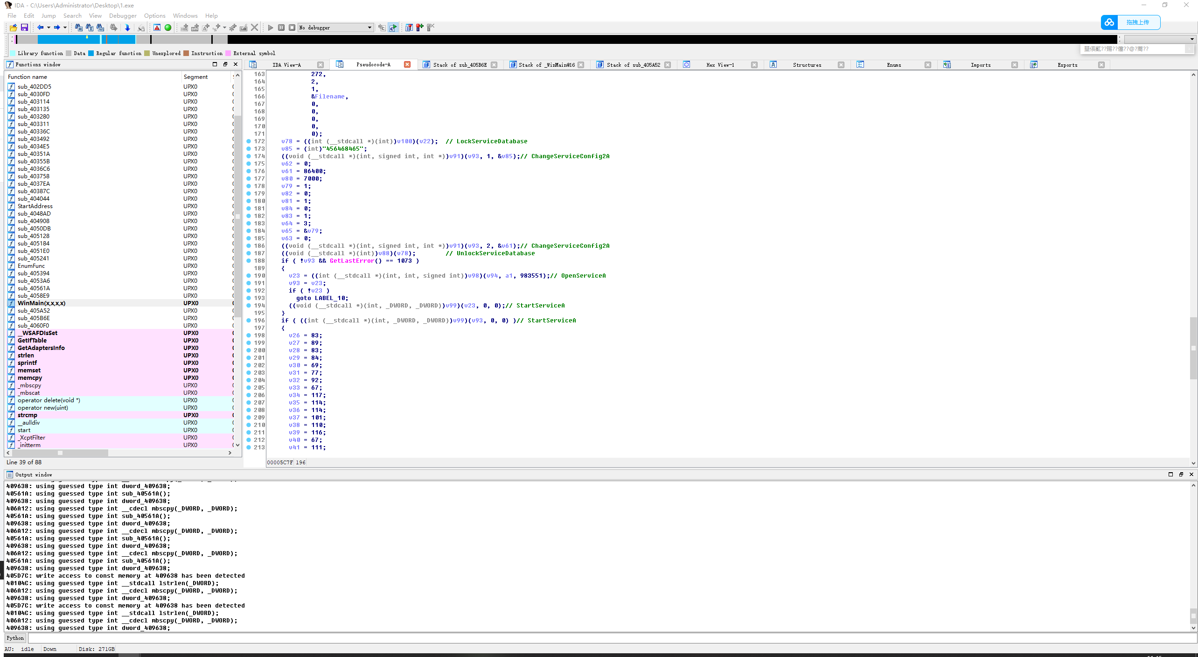Viewport: 1198px width, 657px height.
Task: Toggle breakpoint dot on line 196
Action: click(x=249, y=321)
